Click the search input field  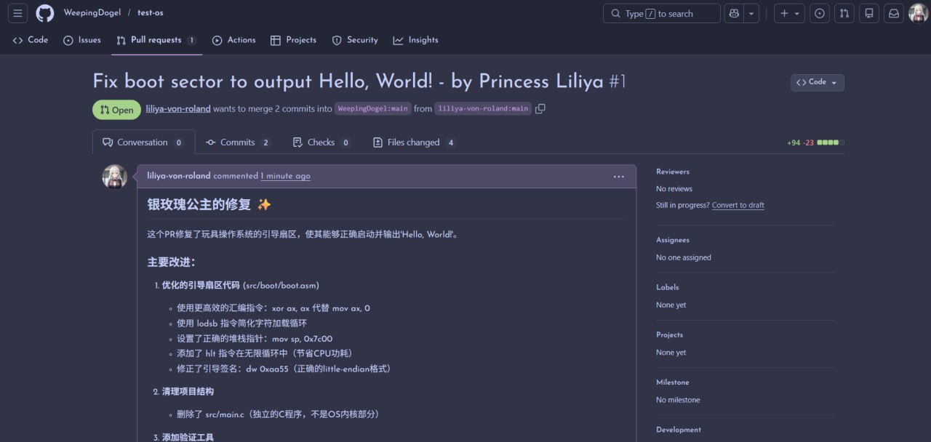[x=661, y=13]
